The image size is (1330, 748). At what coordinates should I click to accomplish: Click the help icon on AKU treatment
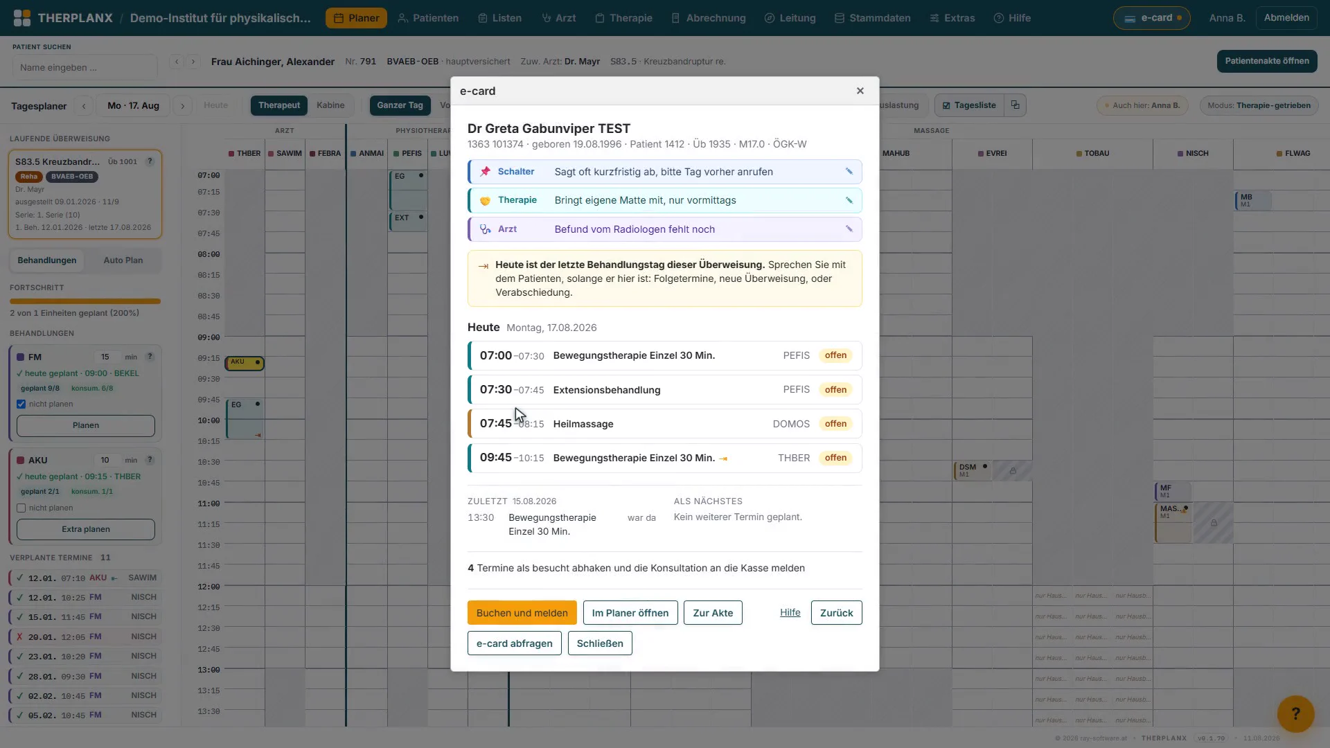coord(150,460)
